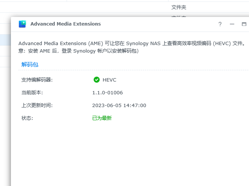This screenshot has width=249, height=186.
Task: Click the 上次更新时间 label
Action: 37,105
